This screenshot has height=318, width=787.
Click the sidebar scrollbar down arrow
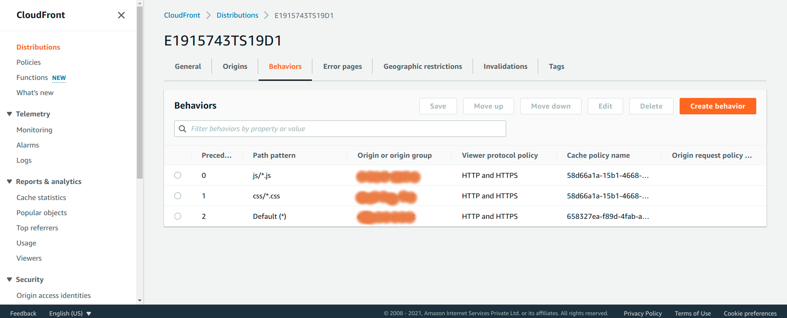click(x=140, y=300)
